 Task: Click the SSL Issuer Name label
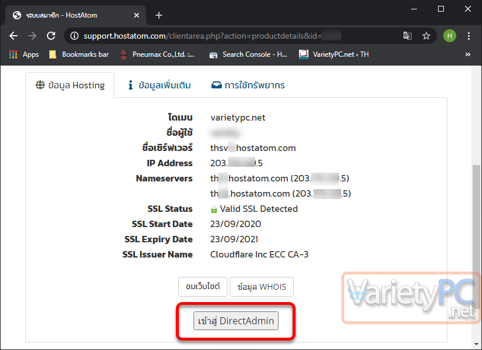tap(157, 255)
